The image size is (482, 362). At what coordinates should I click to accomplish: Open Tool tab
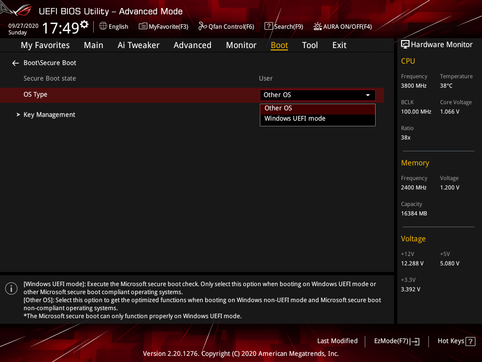point(310,45)
